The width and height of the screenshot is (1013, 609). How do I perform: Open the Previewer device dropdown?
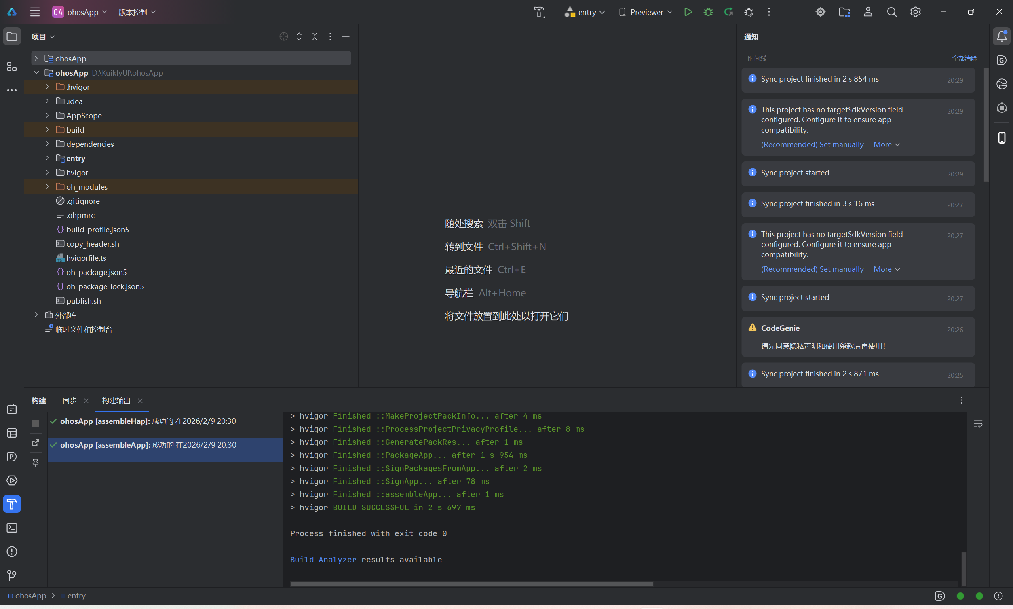click(646, 12)
